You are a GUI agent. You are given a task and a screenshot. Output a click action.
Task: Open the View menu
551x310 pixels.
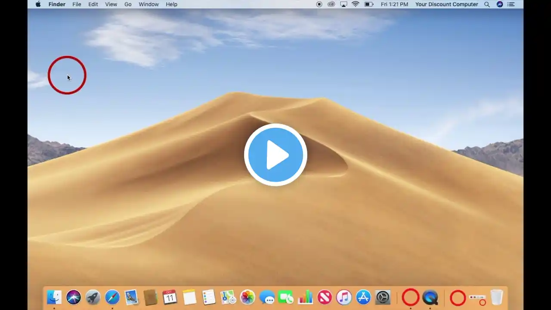[x=111, y=4]
